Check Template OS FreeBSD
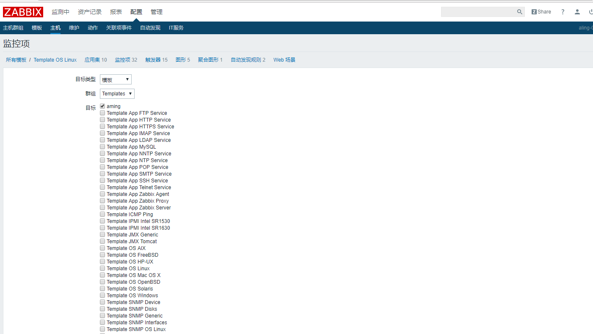 click(102, 255)
